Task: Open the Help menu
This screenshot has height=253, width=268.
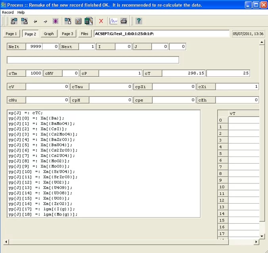Action: (21, 12)
